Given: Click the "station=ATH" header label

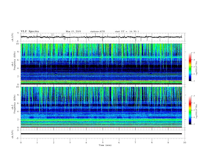Looking at the screenshot, I should coord(97,31).
